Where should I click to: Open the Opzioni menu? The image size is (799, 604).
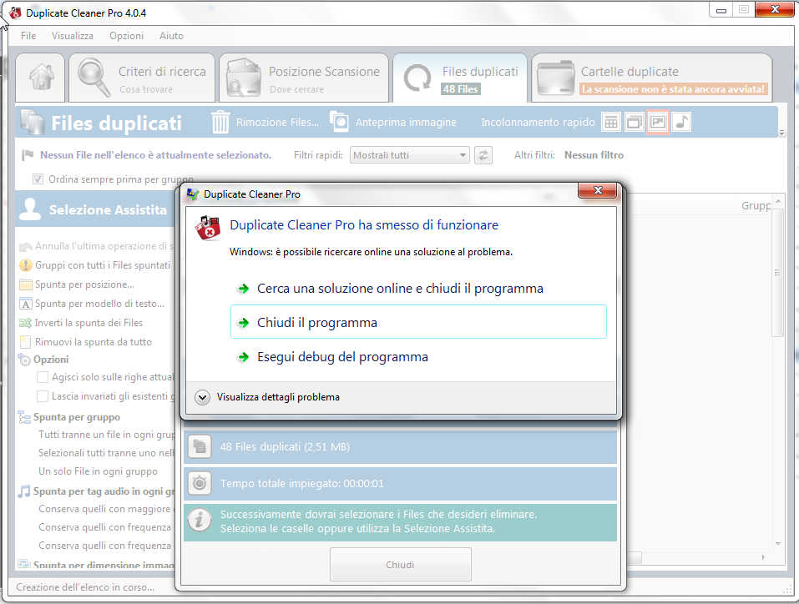(x=126, y=36)
